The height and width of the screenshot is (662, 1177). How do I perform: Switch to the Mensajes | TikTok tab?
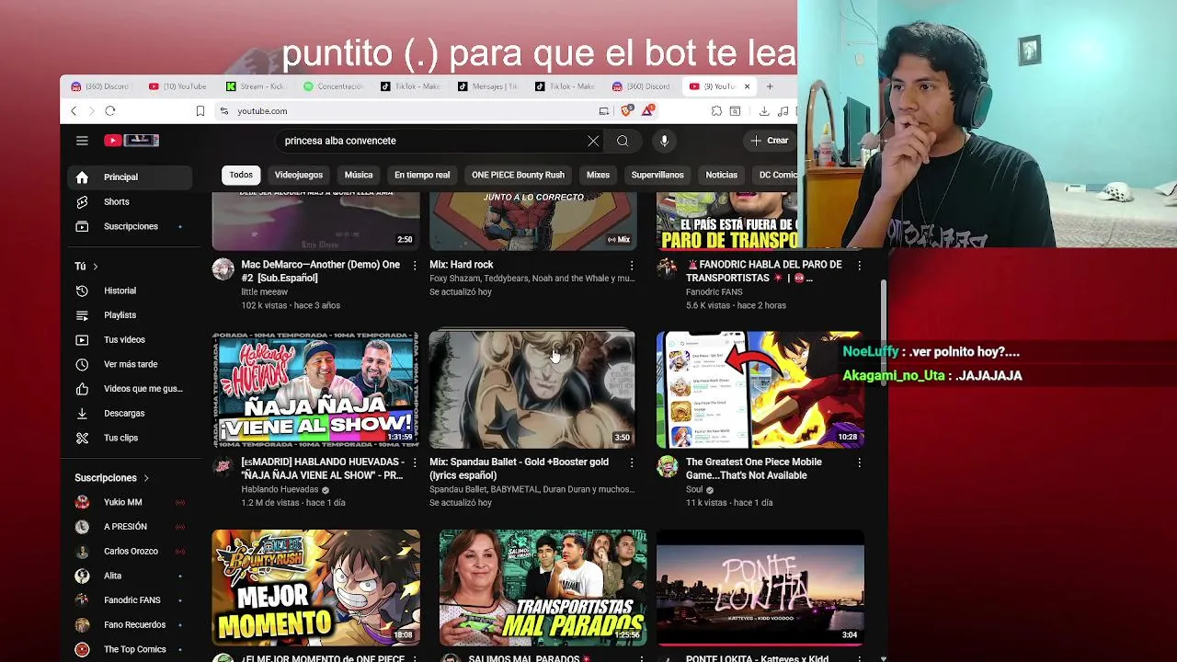coord(487,86)
